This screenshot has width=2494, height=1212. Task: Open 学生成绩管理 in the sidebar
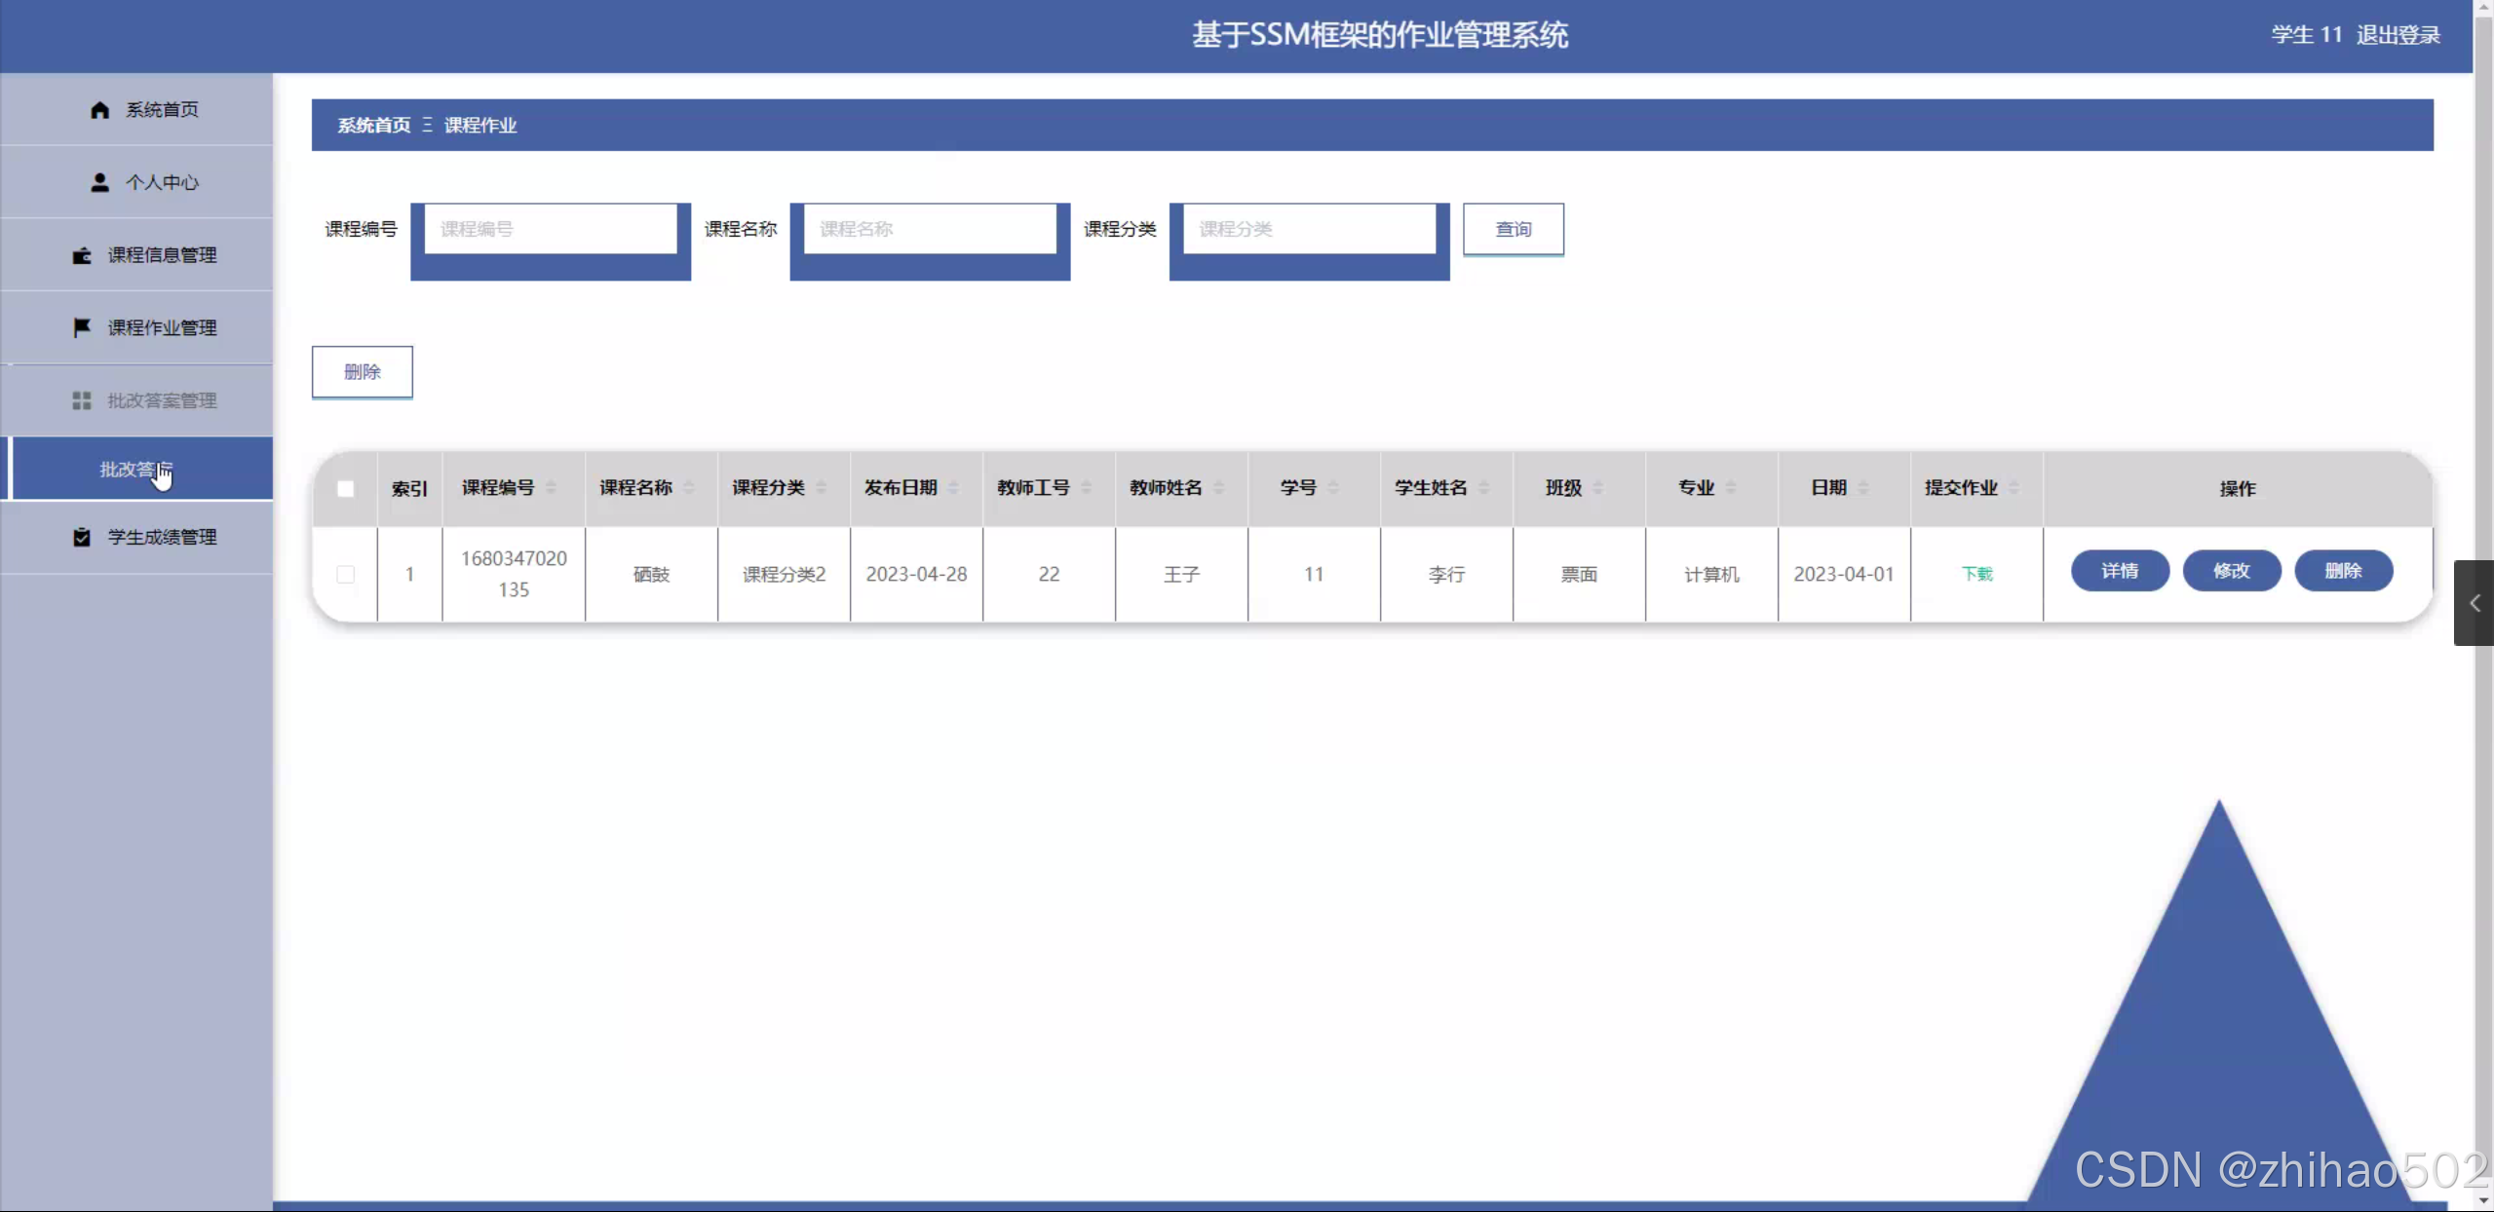pyautogui.click(x=162, y=537)
